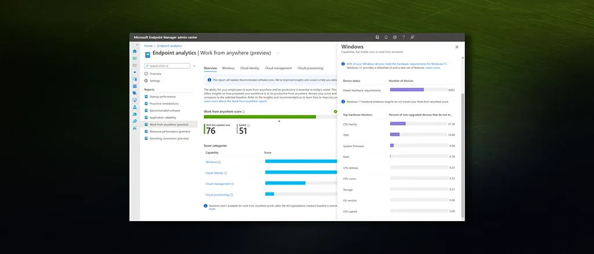Click the Endpoint analytics page book icon
Image resolution: width=594 pixels, height=254 pixels.
click(148, 54)
